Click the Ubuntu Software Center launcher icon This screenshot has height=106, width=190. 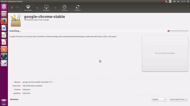point(4,49)
